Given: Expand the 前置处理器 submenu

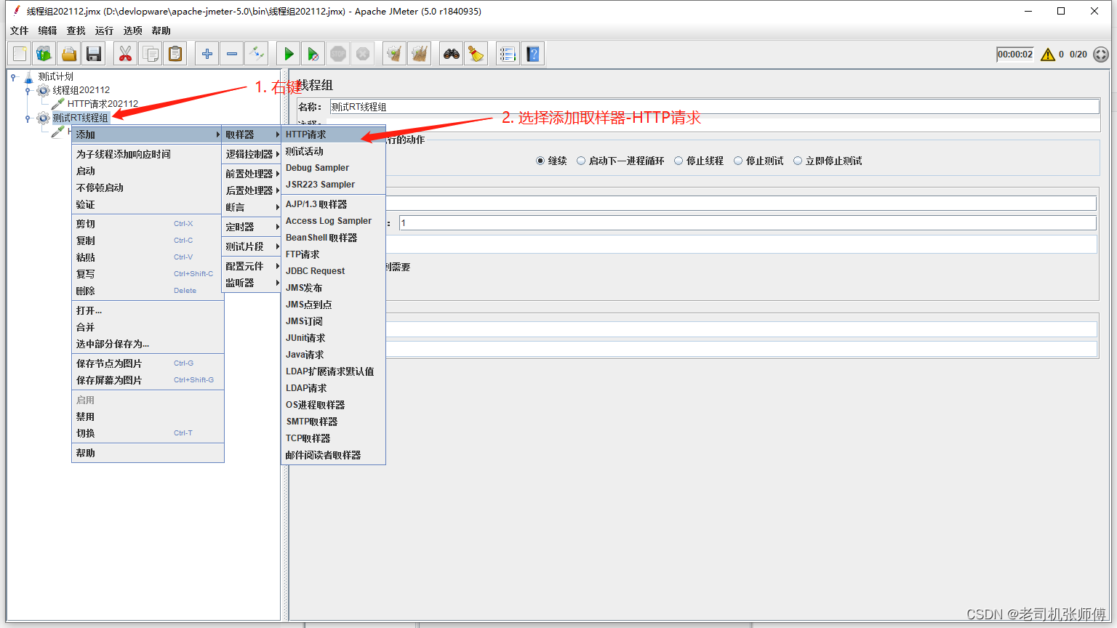Looking at the screenshot, I should (252, 174).
